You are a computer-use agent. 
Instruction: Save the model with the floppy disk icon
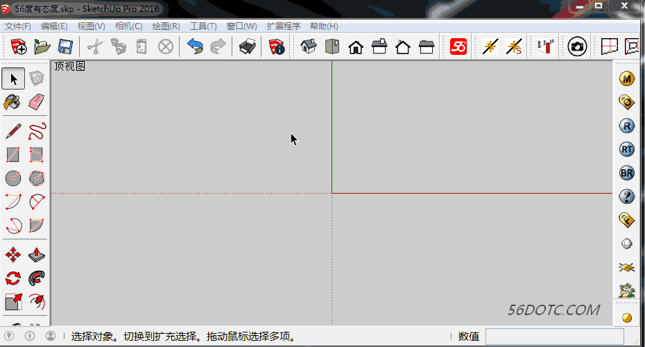[65, 46]
